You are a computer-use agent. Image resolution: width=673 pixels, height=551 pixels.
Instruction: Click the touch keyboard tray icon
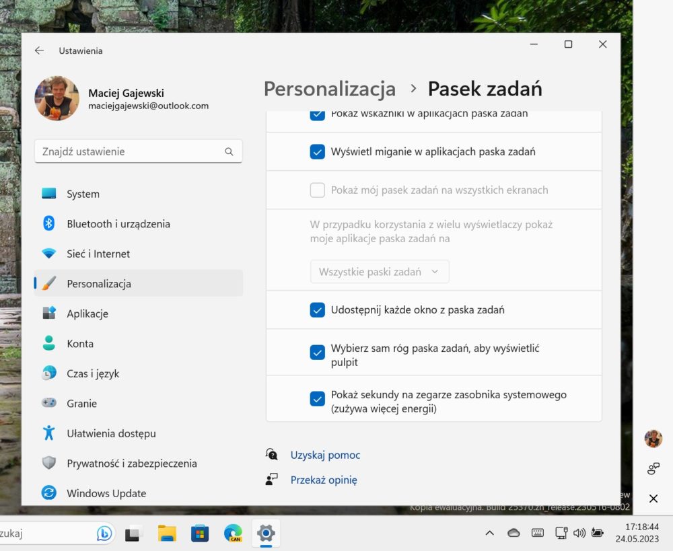tap(537, 533)
